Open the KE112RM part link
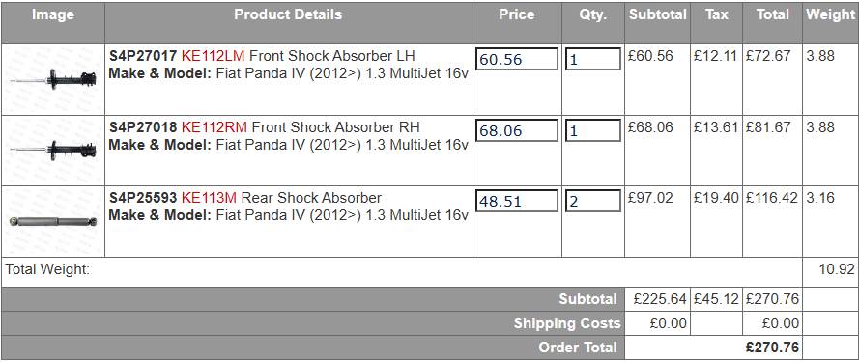 tap(215, 127)
